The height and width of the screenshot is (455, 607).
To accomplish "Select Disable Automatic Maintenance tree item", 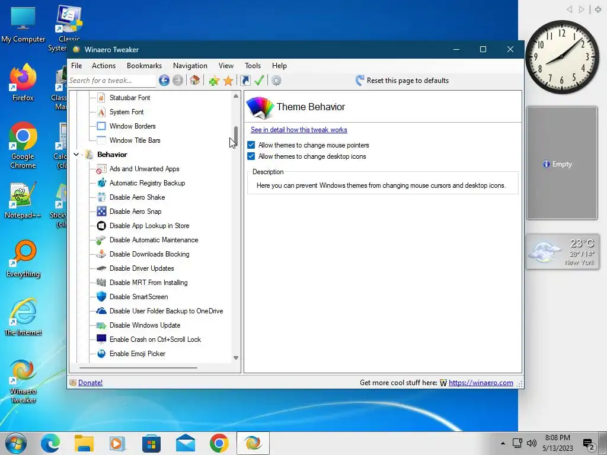I will tap(154, 240).
